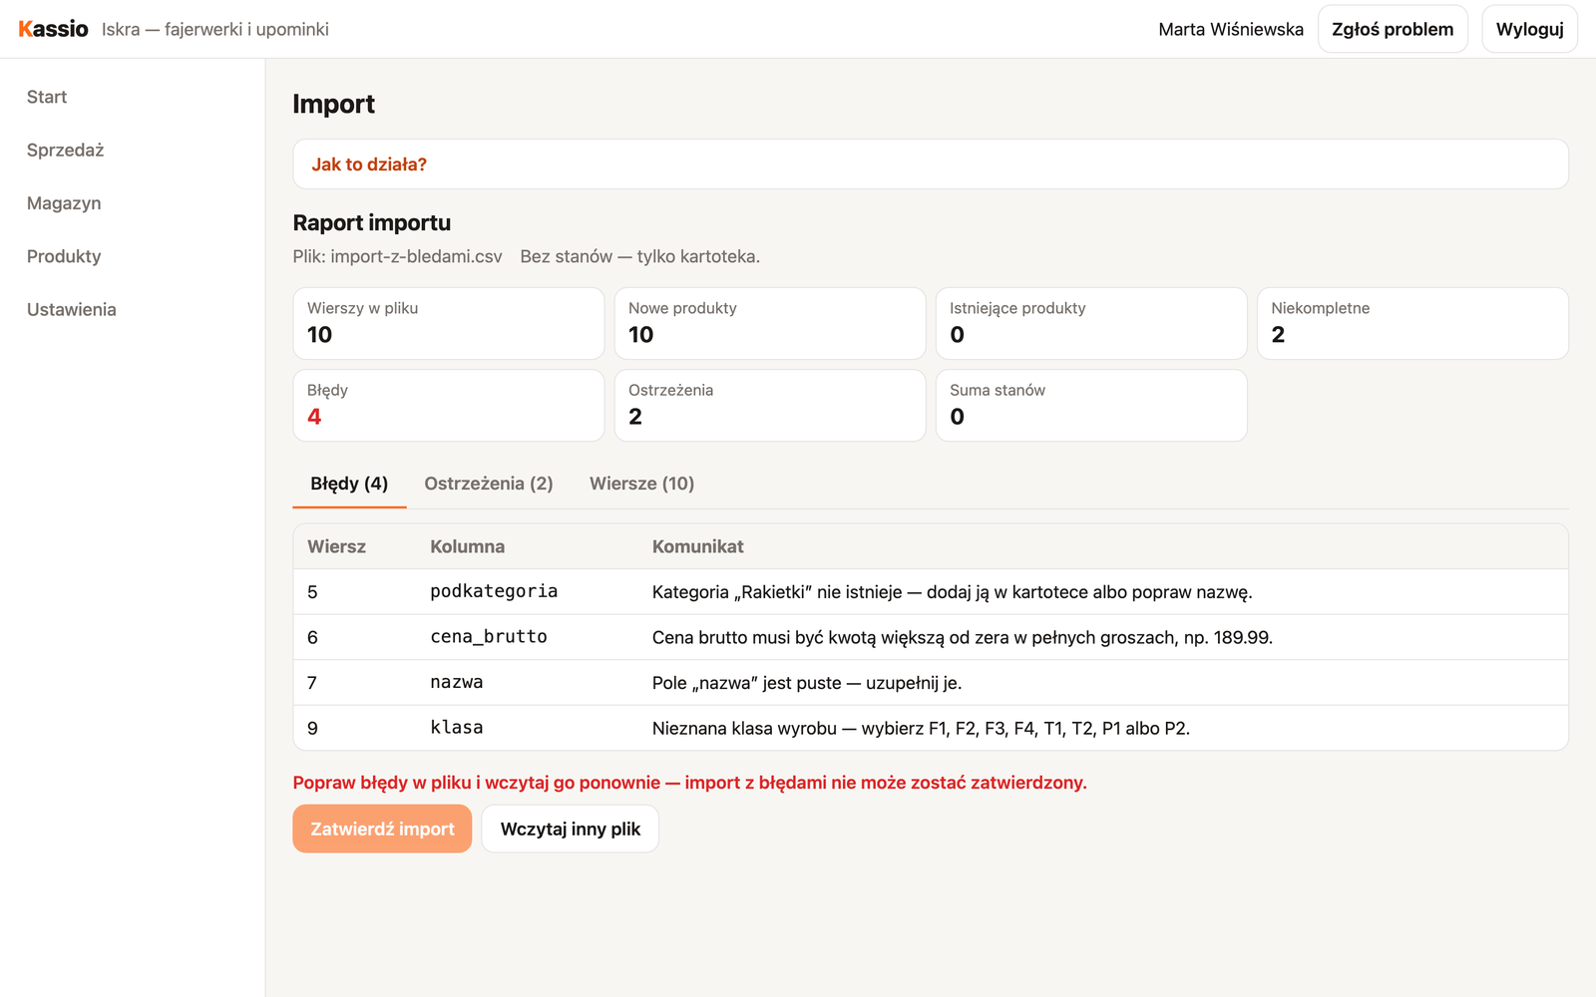The width and height of the screenshot is (1596, 997).
Task: Click user name Marta Wiśniewska
Action: [1231, 29]
